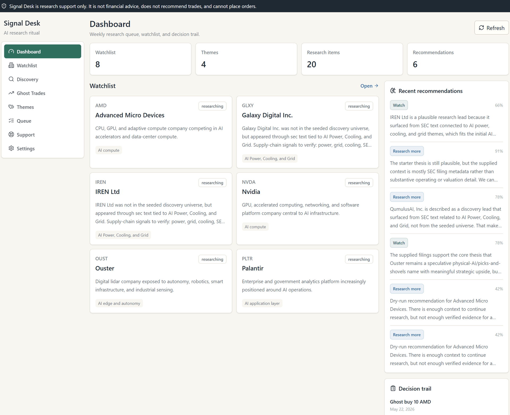Click the Themes count stat card
Image resolution: width=510 pixels, height=415 pixels.
tap(246, 59)
